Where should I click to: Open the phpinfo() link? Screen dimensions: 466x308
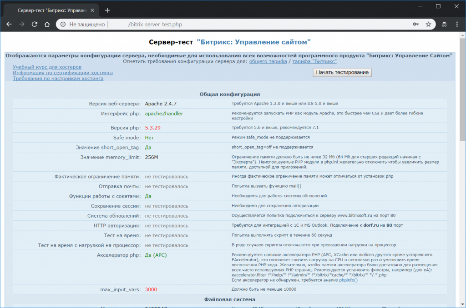point(348,280)
